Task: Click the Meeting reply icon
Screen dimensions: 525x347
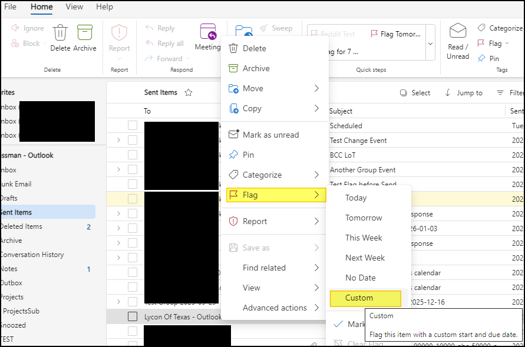Action: (207, 33)
